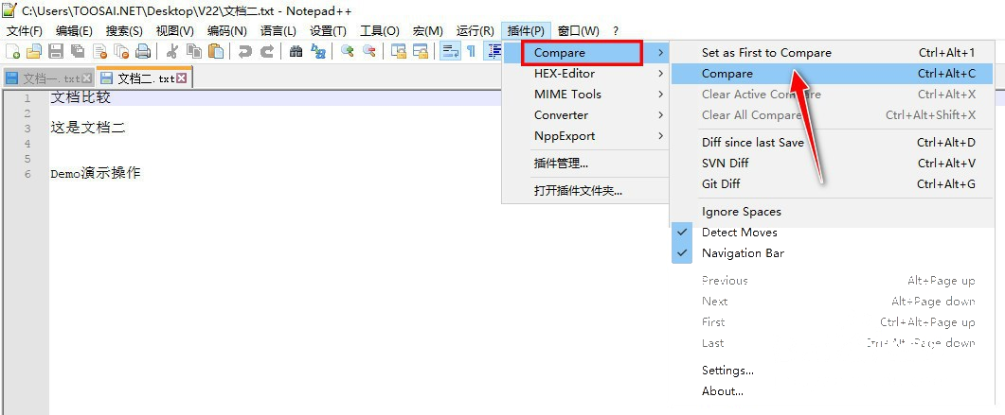Uncheck Detect Moves option
The image size is (1005, 415).
coord(832,233)
